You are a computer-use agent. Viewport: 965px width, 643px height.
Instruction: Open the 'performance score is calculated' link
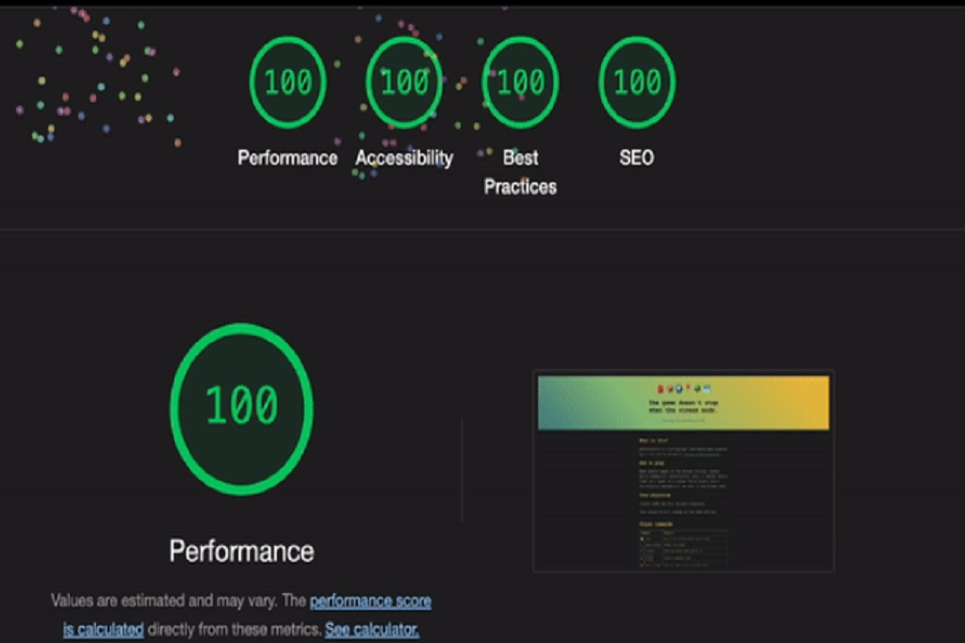tap(248, 615)
